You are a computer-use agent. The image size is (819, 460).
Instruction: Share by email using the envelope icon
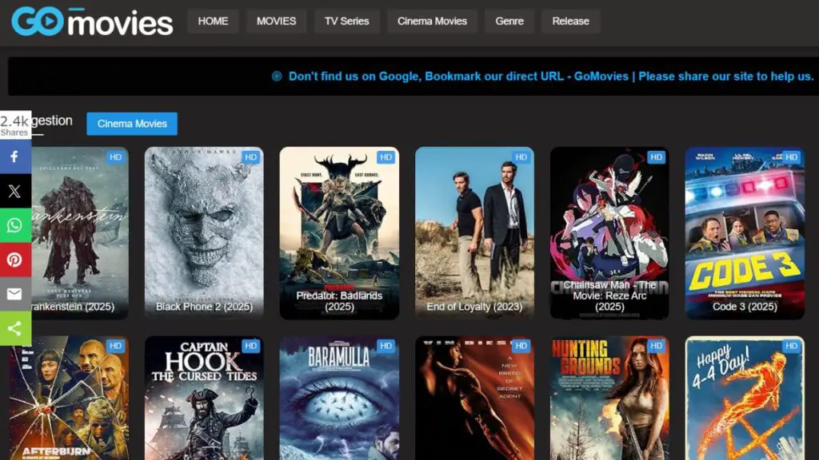tap(14, 294)
